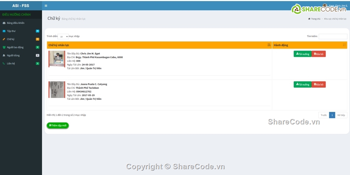
Task: Select pagination page 1
Action: tap(332, 115)
